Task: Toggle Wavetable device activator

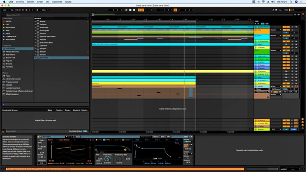Action: pyautogui.click(x=38, y=137)
